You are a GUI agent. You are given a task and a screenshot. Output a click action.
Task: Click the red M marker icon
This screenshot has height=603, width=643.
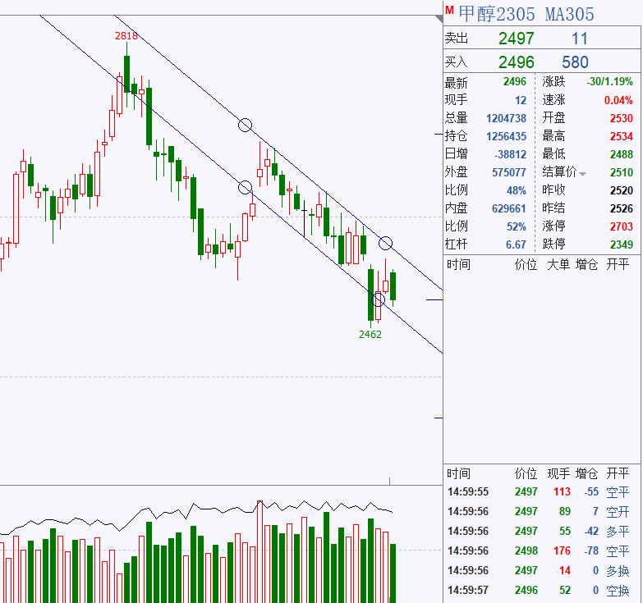448,11
